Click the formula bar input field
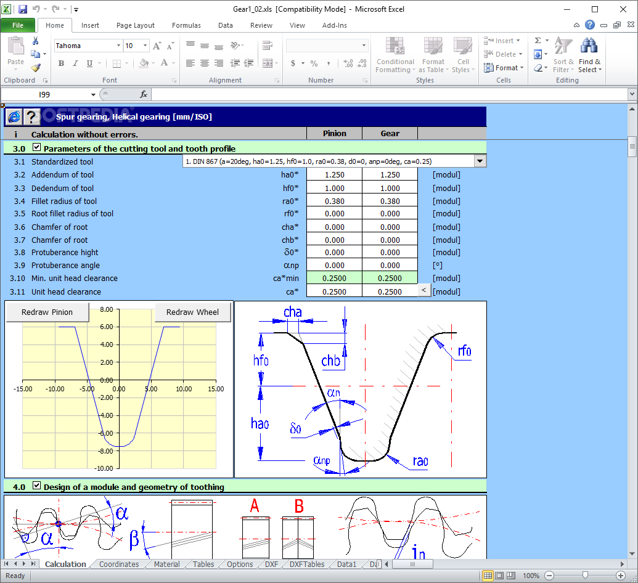This screenshot has width=638, height=583. pyautogui.click(x=390, y=94)
